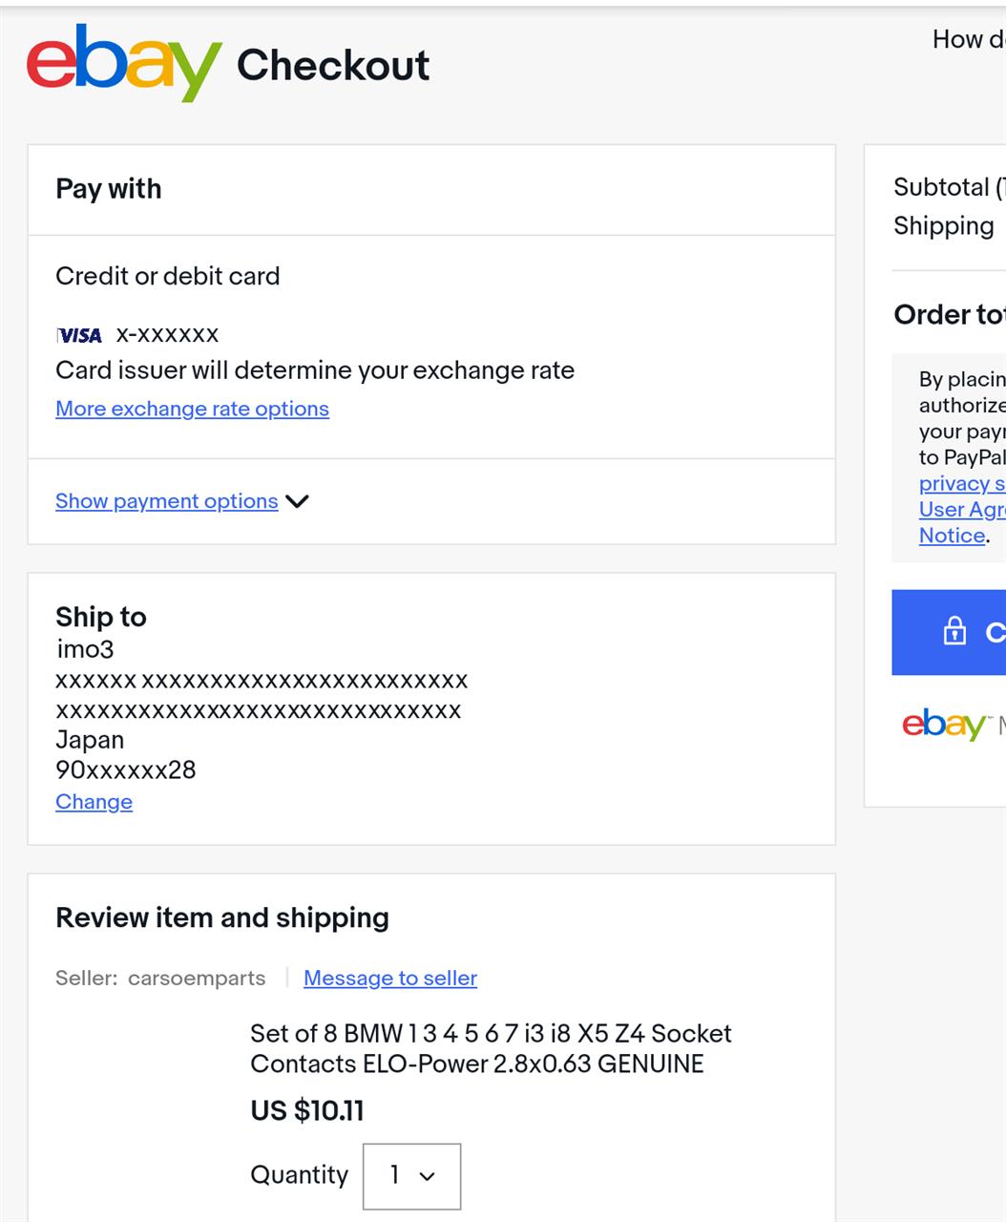Open More exchange rate options
Screen dimensions: 1006x1222
point(192,409)
